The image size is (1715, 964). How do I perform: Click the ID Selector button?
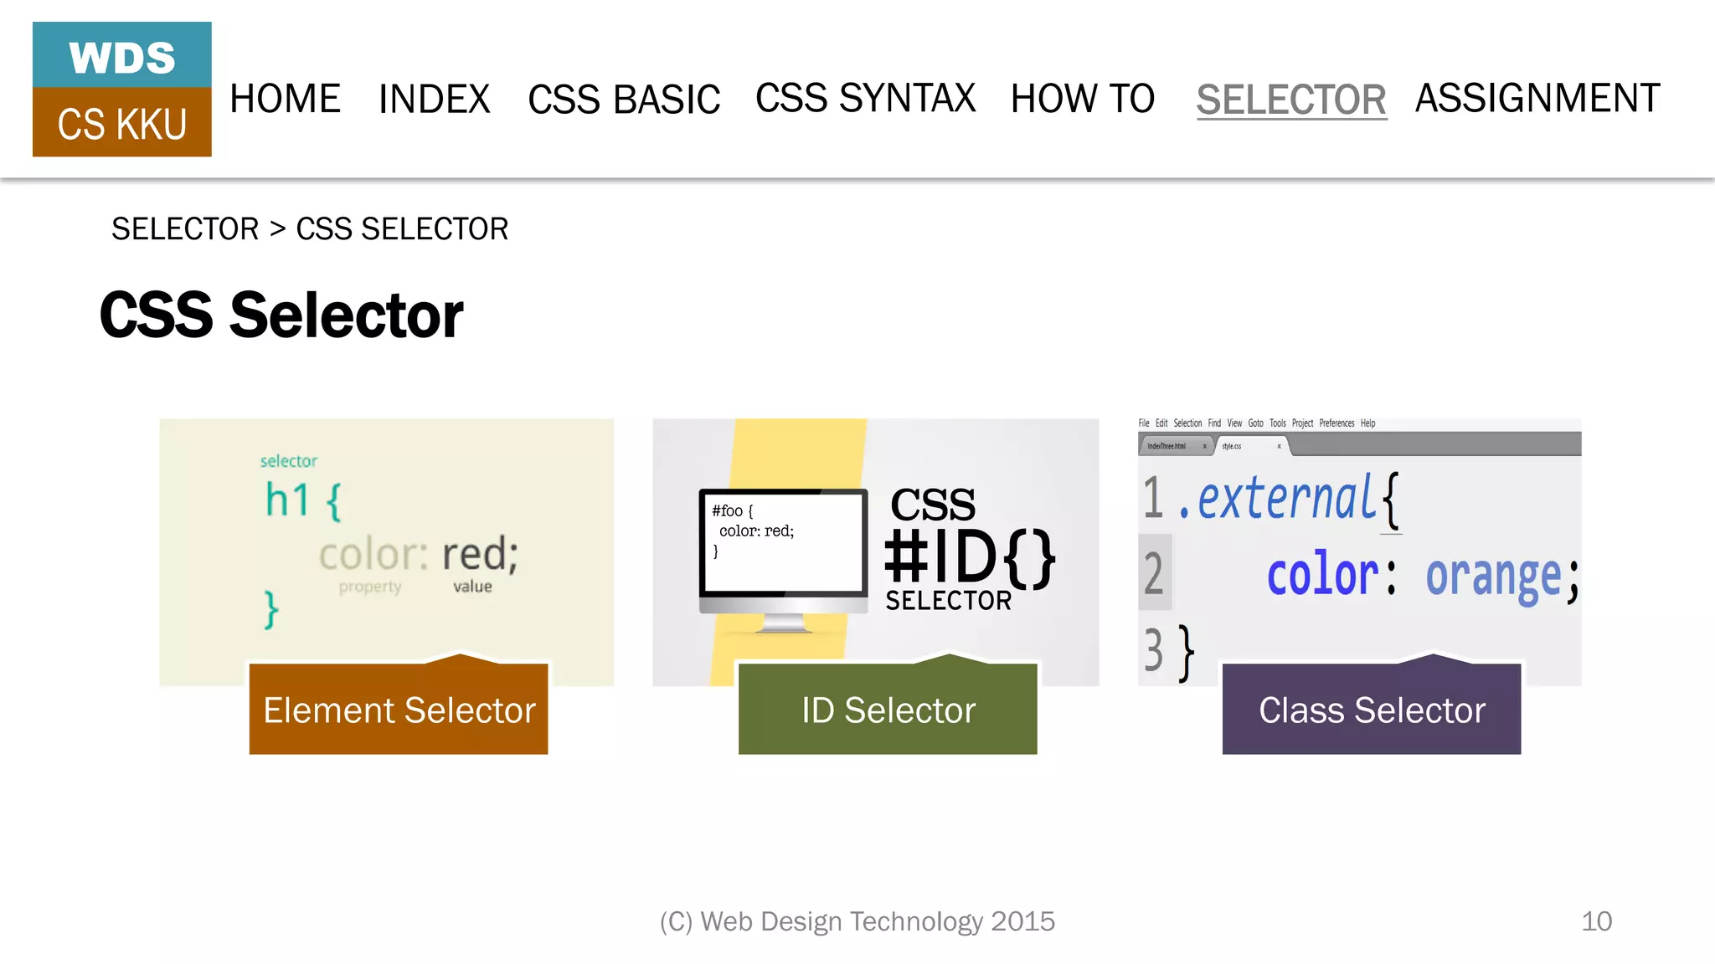888,709
